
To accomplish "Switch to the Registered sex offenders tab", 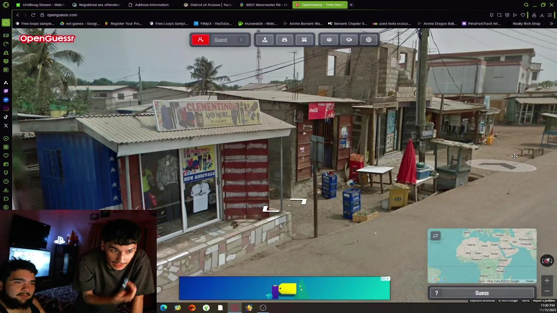I will [x=96, y=5].
